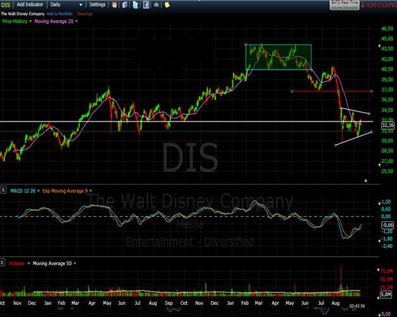Click the axis arrow beside volume 75,0M
This screenshot has width=397, height=317.
378,270
